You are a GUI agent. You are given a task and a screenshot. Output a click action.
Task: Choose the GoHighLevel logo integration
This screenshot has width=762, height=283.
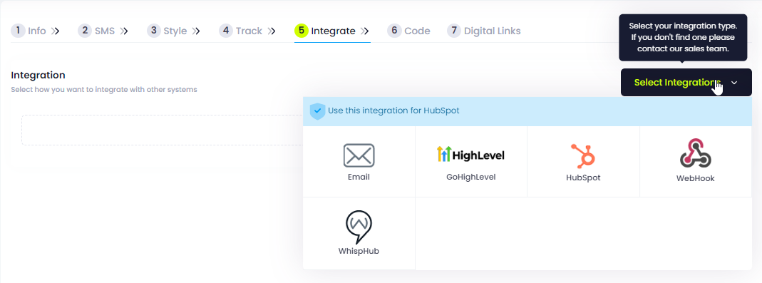[471, 155]
